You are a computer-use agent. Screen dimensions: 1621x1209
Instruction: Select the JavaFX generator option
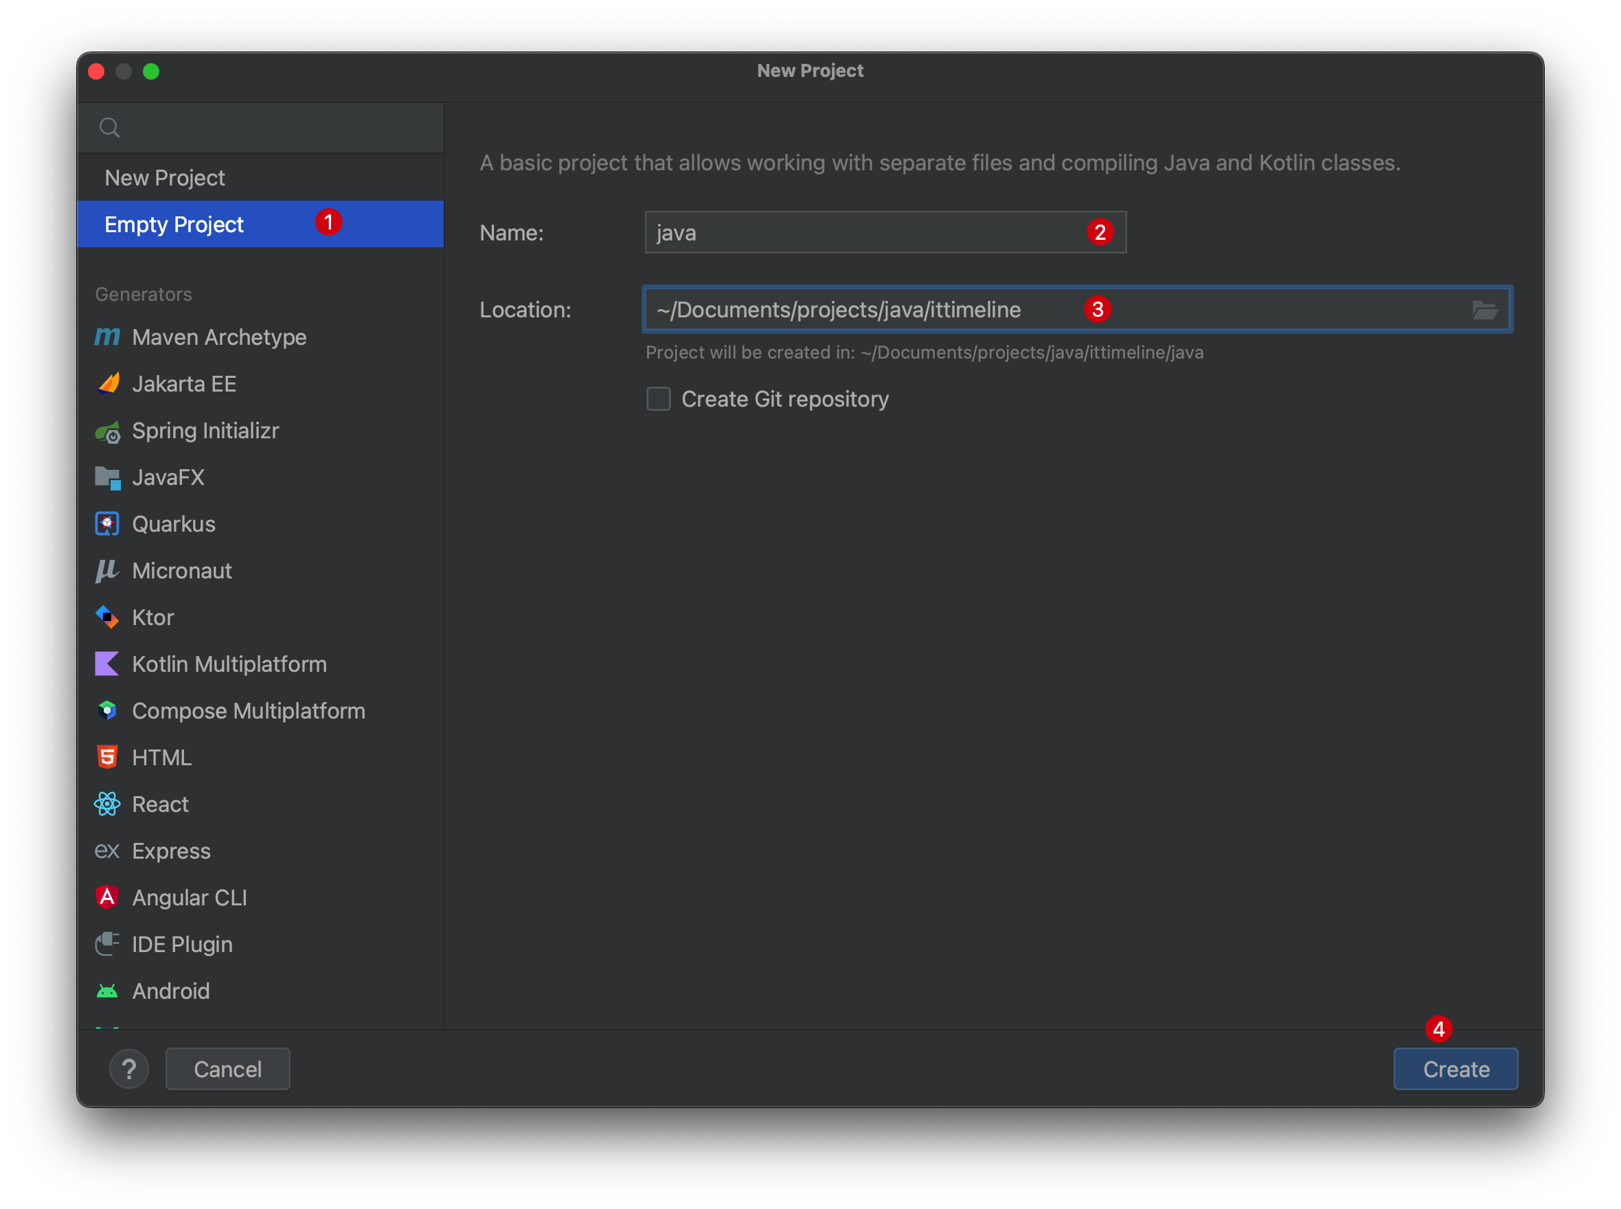coord(168,477)
